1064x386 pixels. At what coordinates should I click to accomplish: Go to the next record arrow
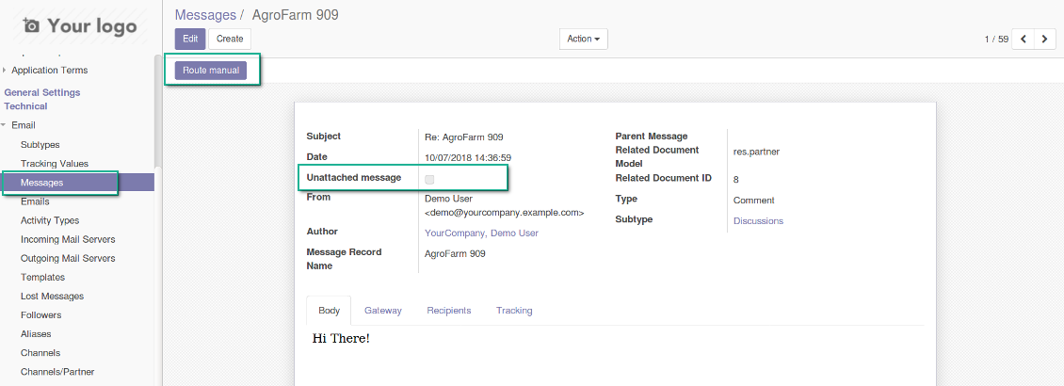click(1044, 40)
